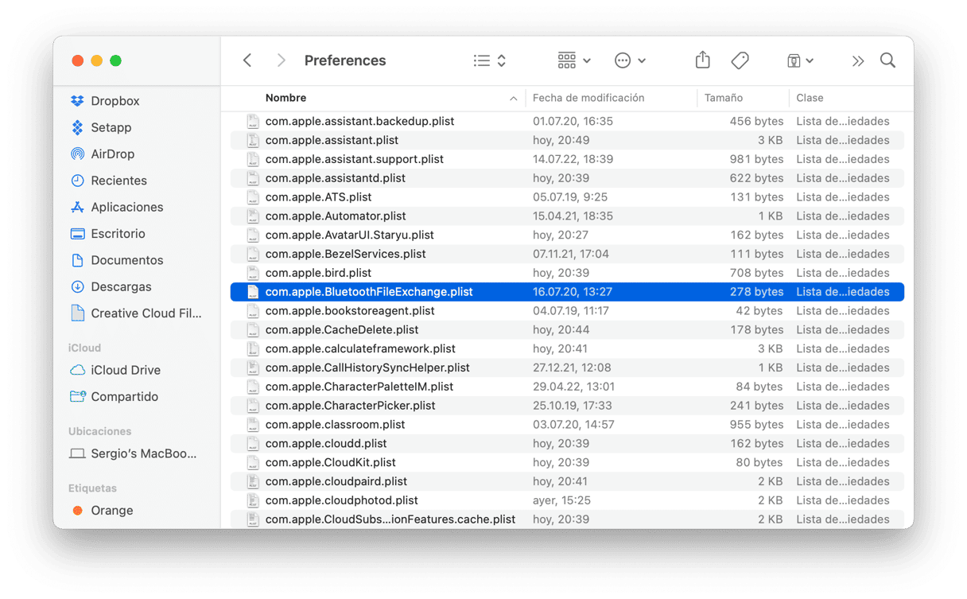Open Dropbox in the sidebar
The width and height of the screenshot is (967, 599).
click(x=115, y=101)
